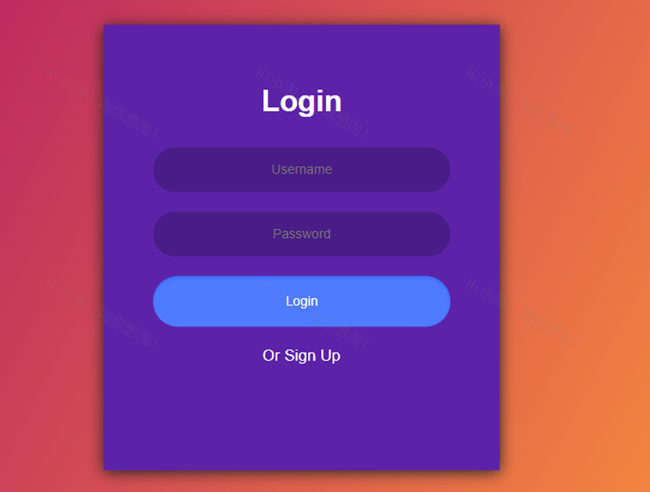This screenshot has width=650, height=492.
Task: Place cursor in the second dark pill field
Action: pyautogui.click(x=301, y=234)
